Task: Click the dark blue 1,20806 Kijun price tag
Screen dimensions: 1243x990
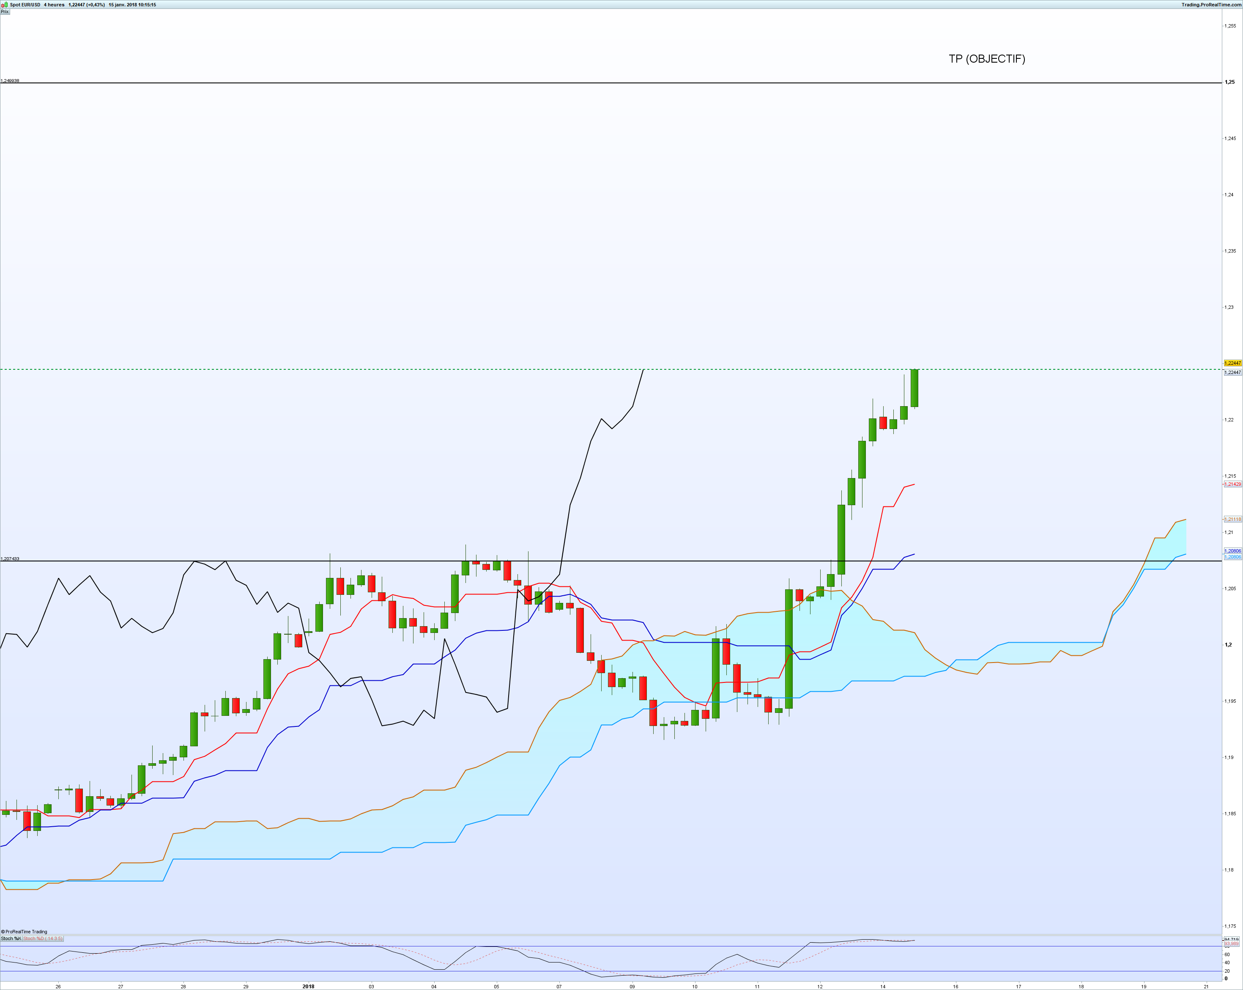Action: 1232,551
